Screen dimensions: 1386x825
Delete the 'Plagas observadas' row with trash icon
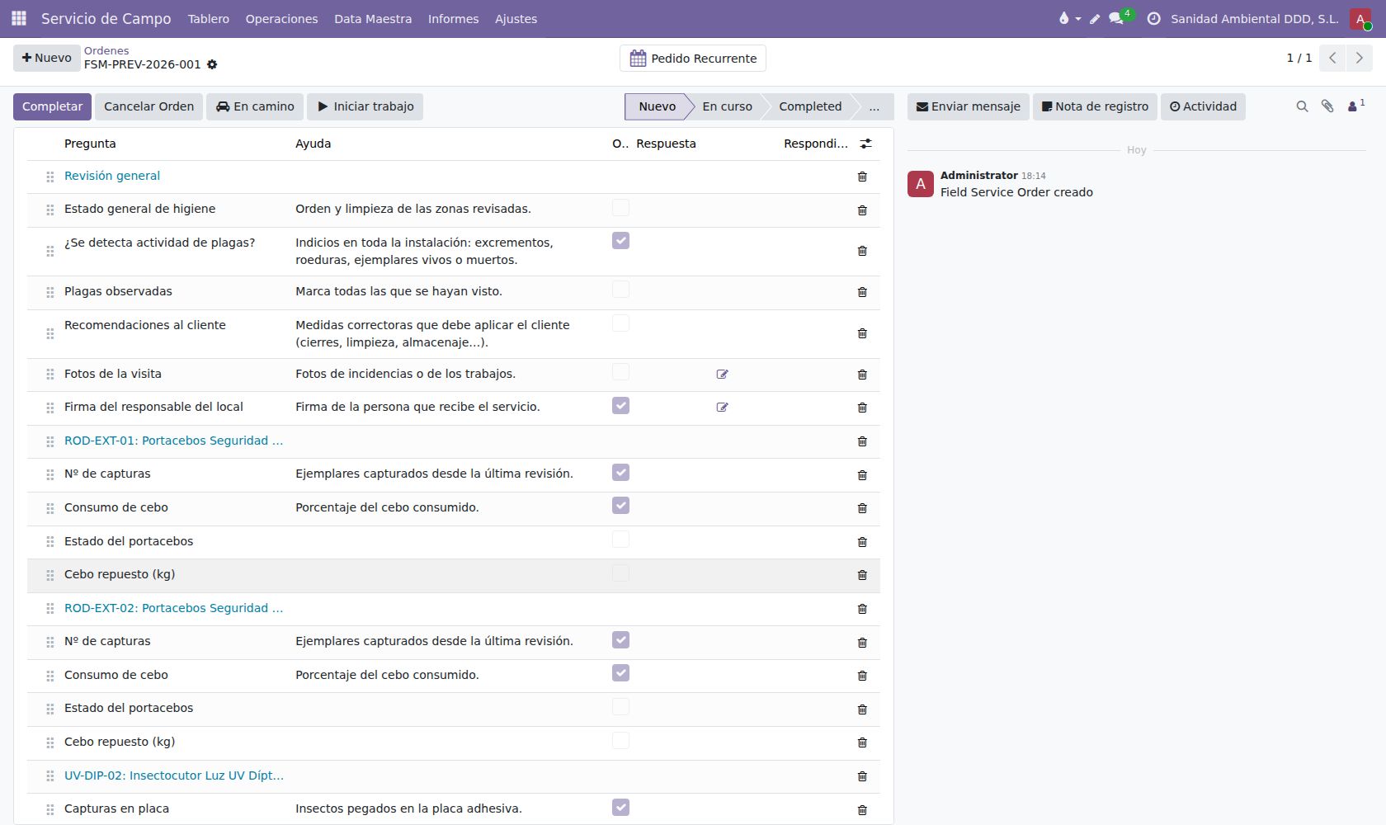[862, 292]
